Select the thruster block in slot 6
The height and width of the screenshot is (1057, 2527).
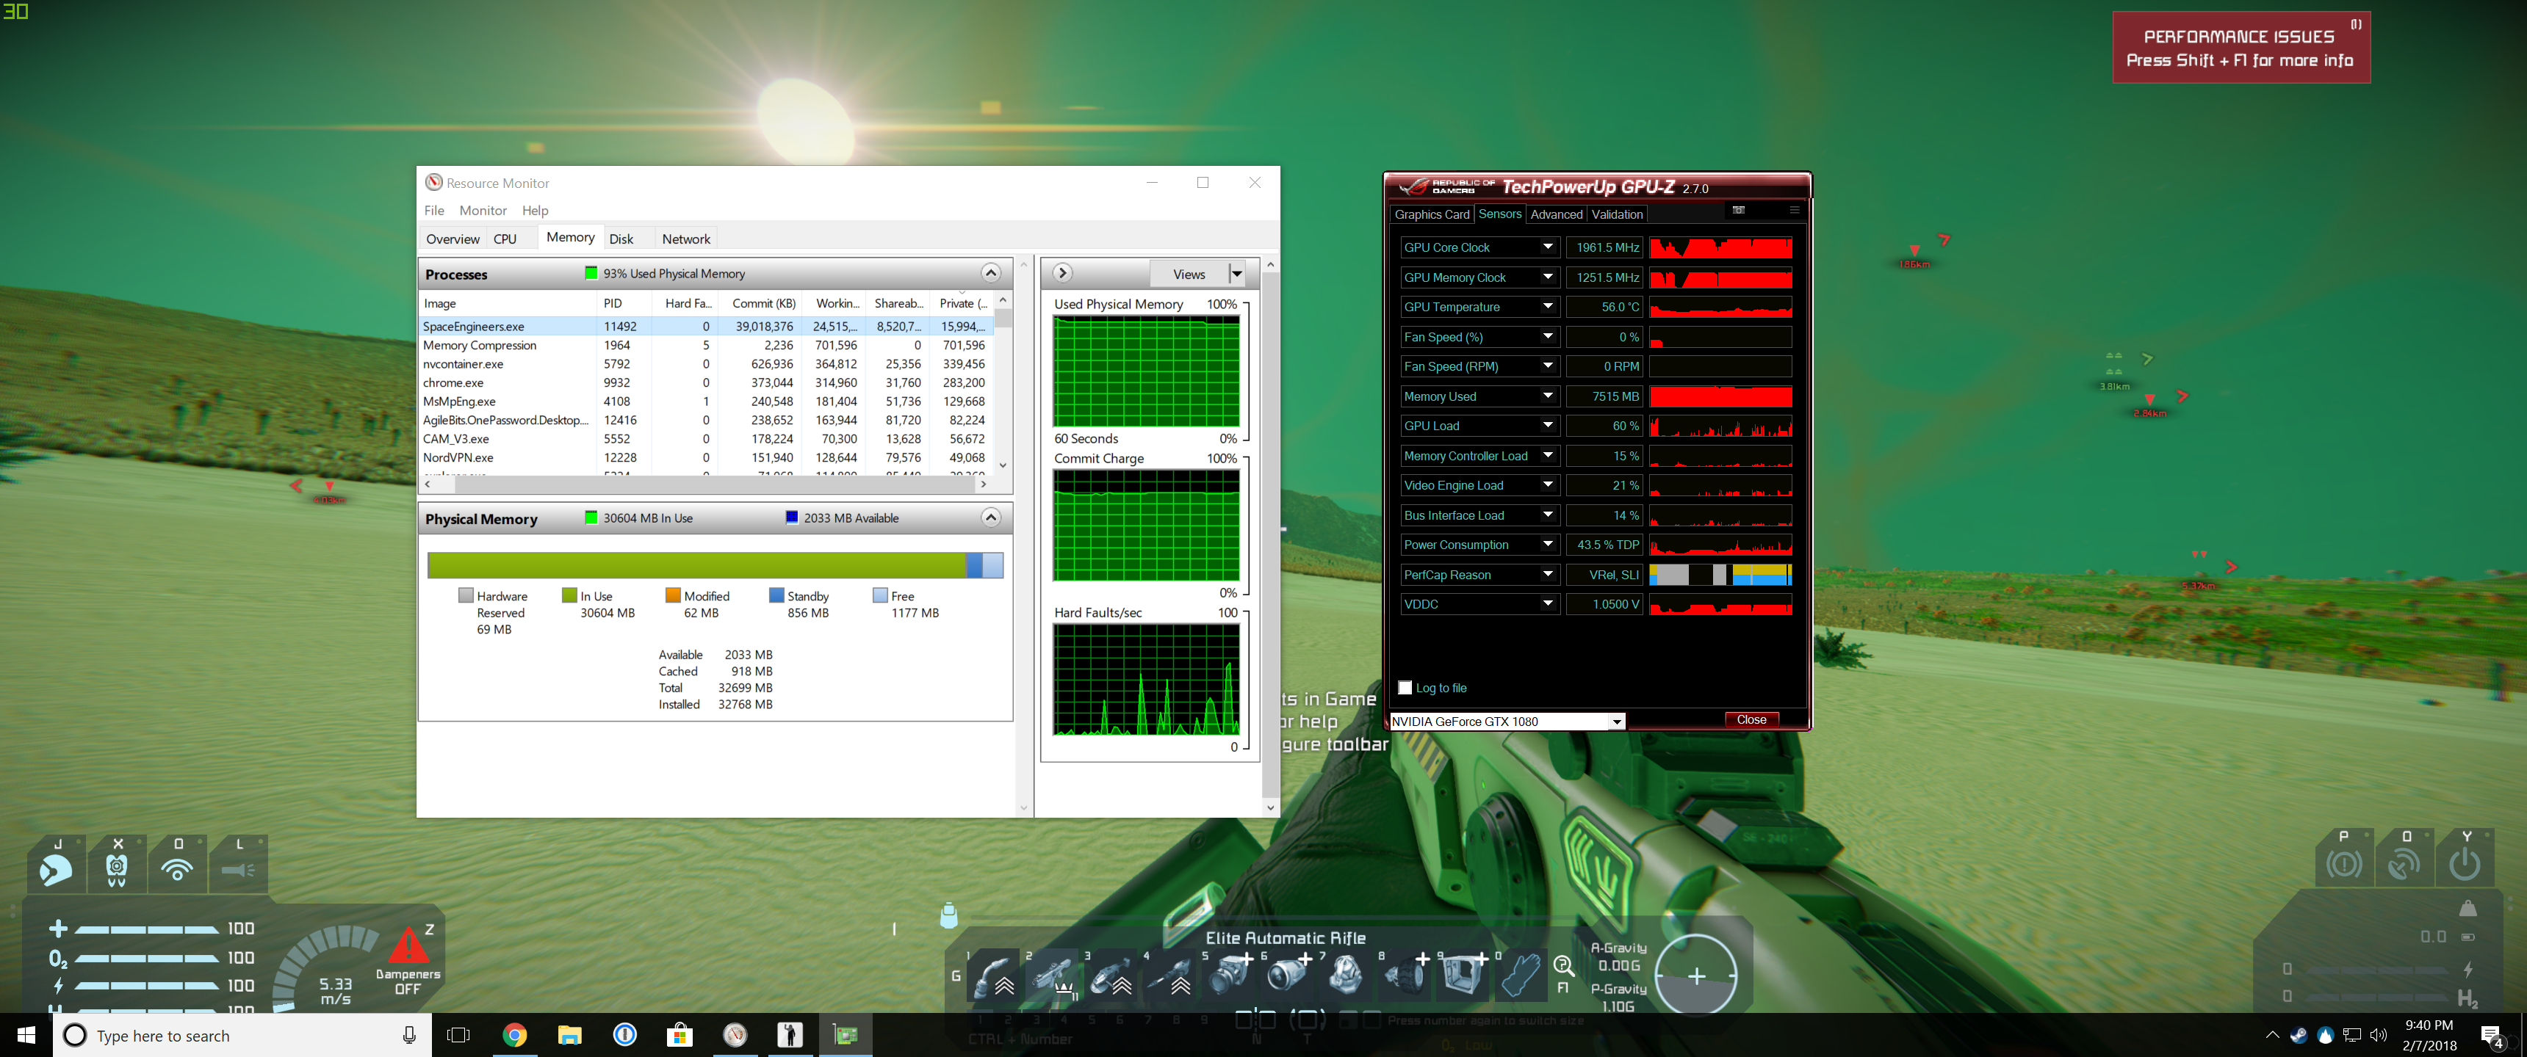[x=1288, y=975]
